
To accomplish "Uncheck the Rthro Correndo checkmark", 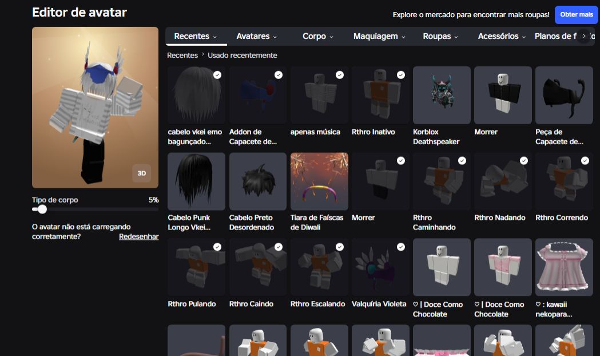I will coord(585,161).
